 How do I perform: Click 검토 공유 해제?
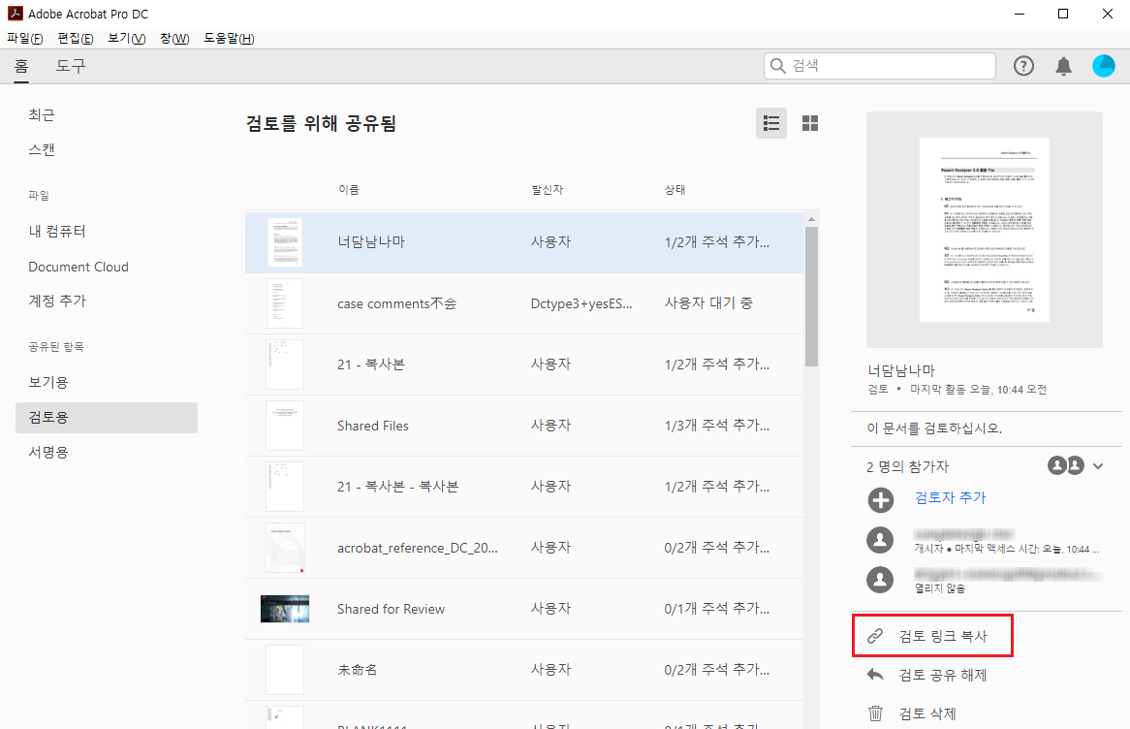[x=943, y=675]
